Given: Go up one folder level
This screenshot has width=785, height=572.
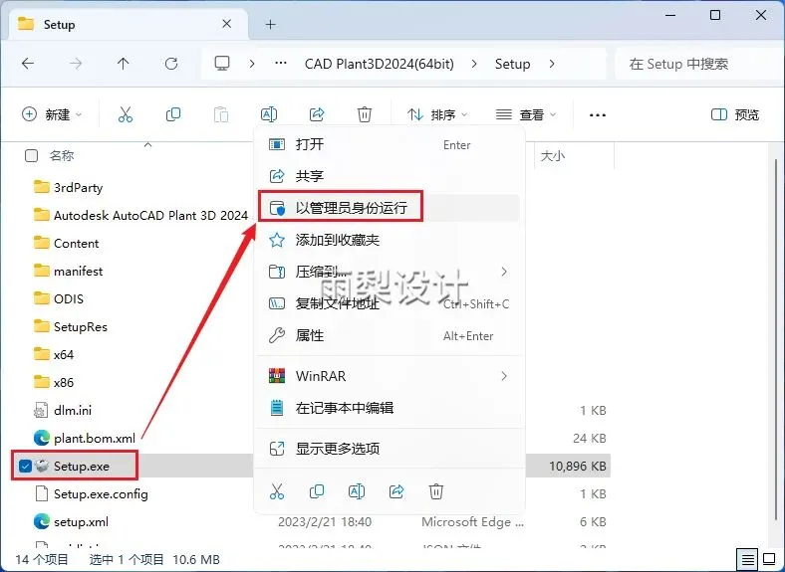Looking at the screenshot, I should 124,64.
